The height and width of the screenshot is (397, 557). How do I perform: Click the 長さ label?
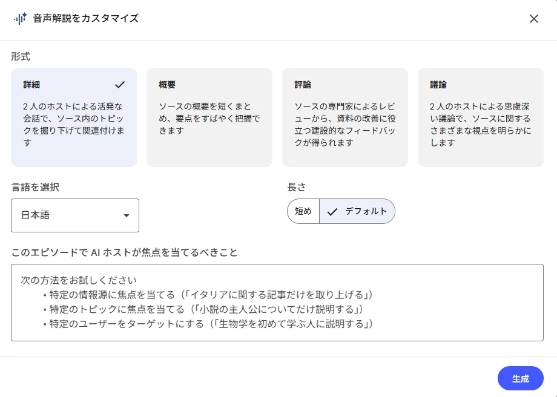pyautogui.click(x=297, y=187)
